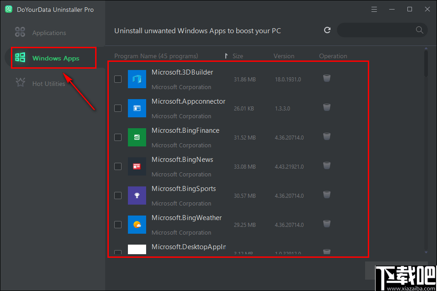Click the trash icon for Microsoft.BingNews

click(x=327, y=166)
